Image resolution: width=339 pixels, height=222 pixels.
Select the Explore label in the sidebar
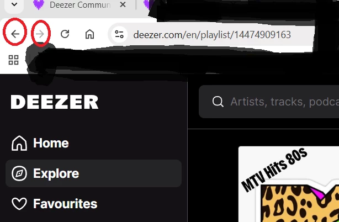click(56, 173)
